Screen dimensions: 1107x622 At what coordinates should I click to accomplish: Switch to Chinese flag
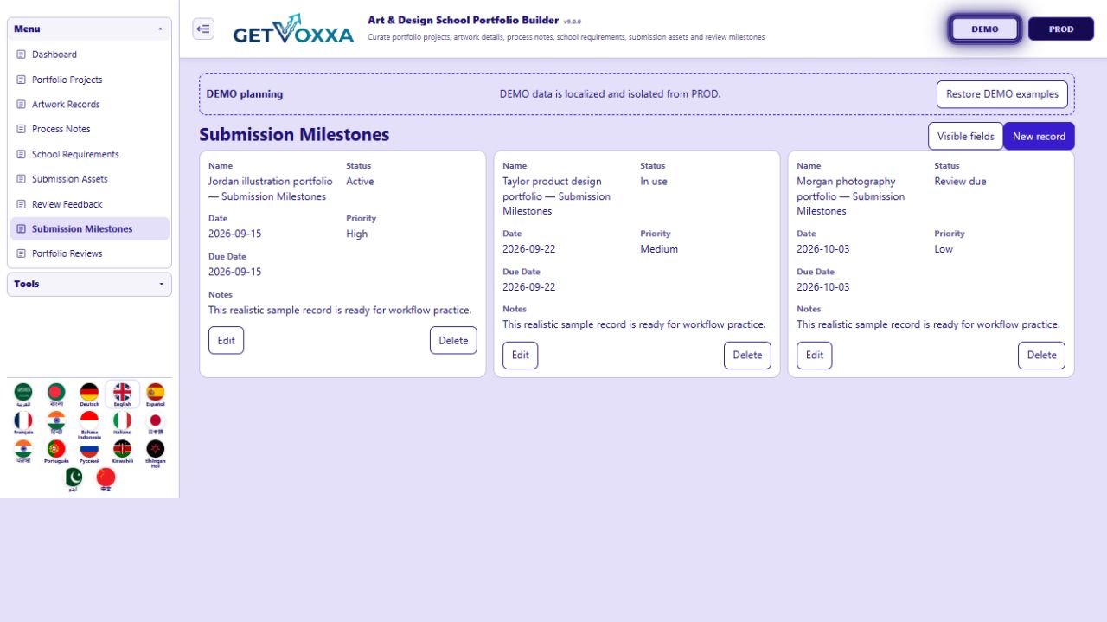point(106,479)
